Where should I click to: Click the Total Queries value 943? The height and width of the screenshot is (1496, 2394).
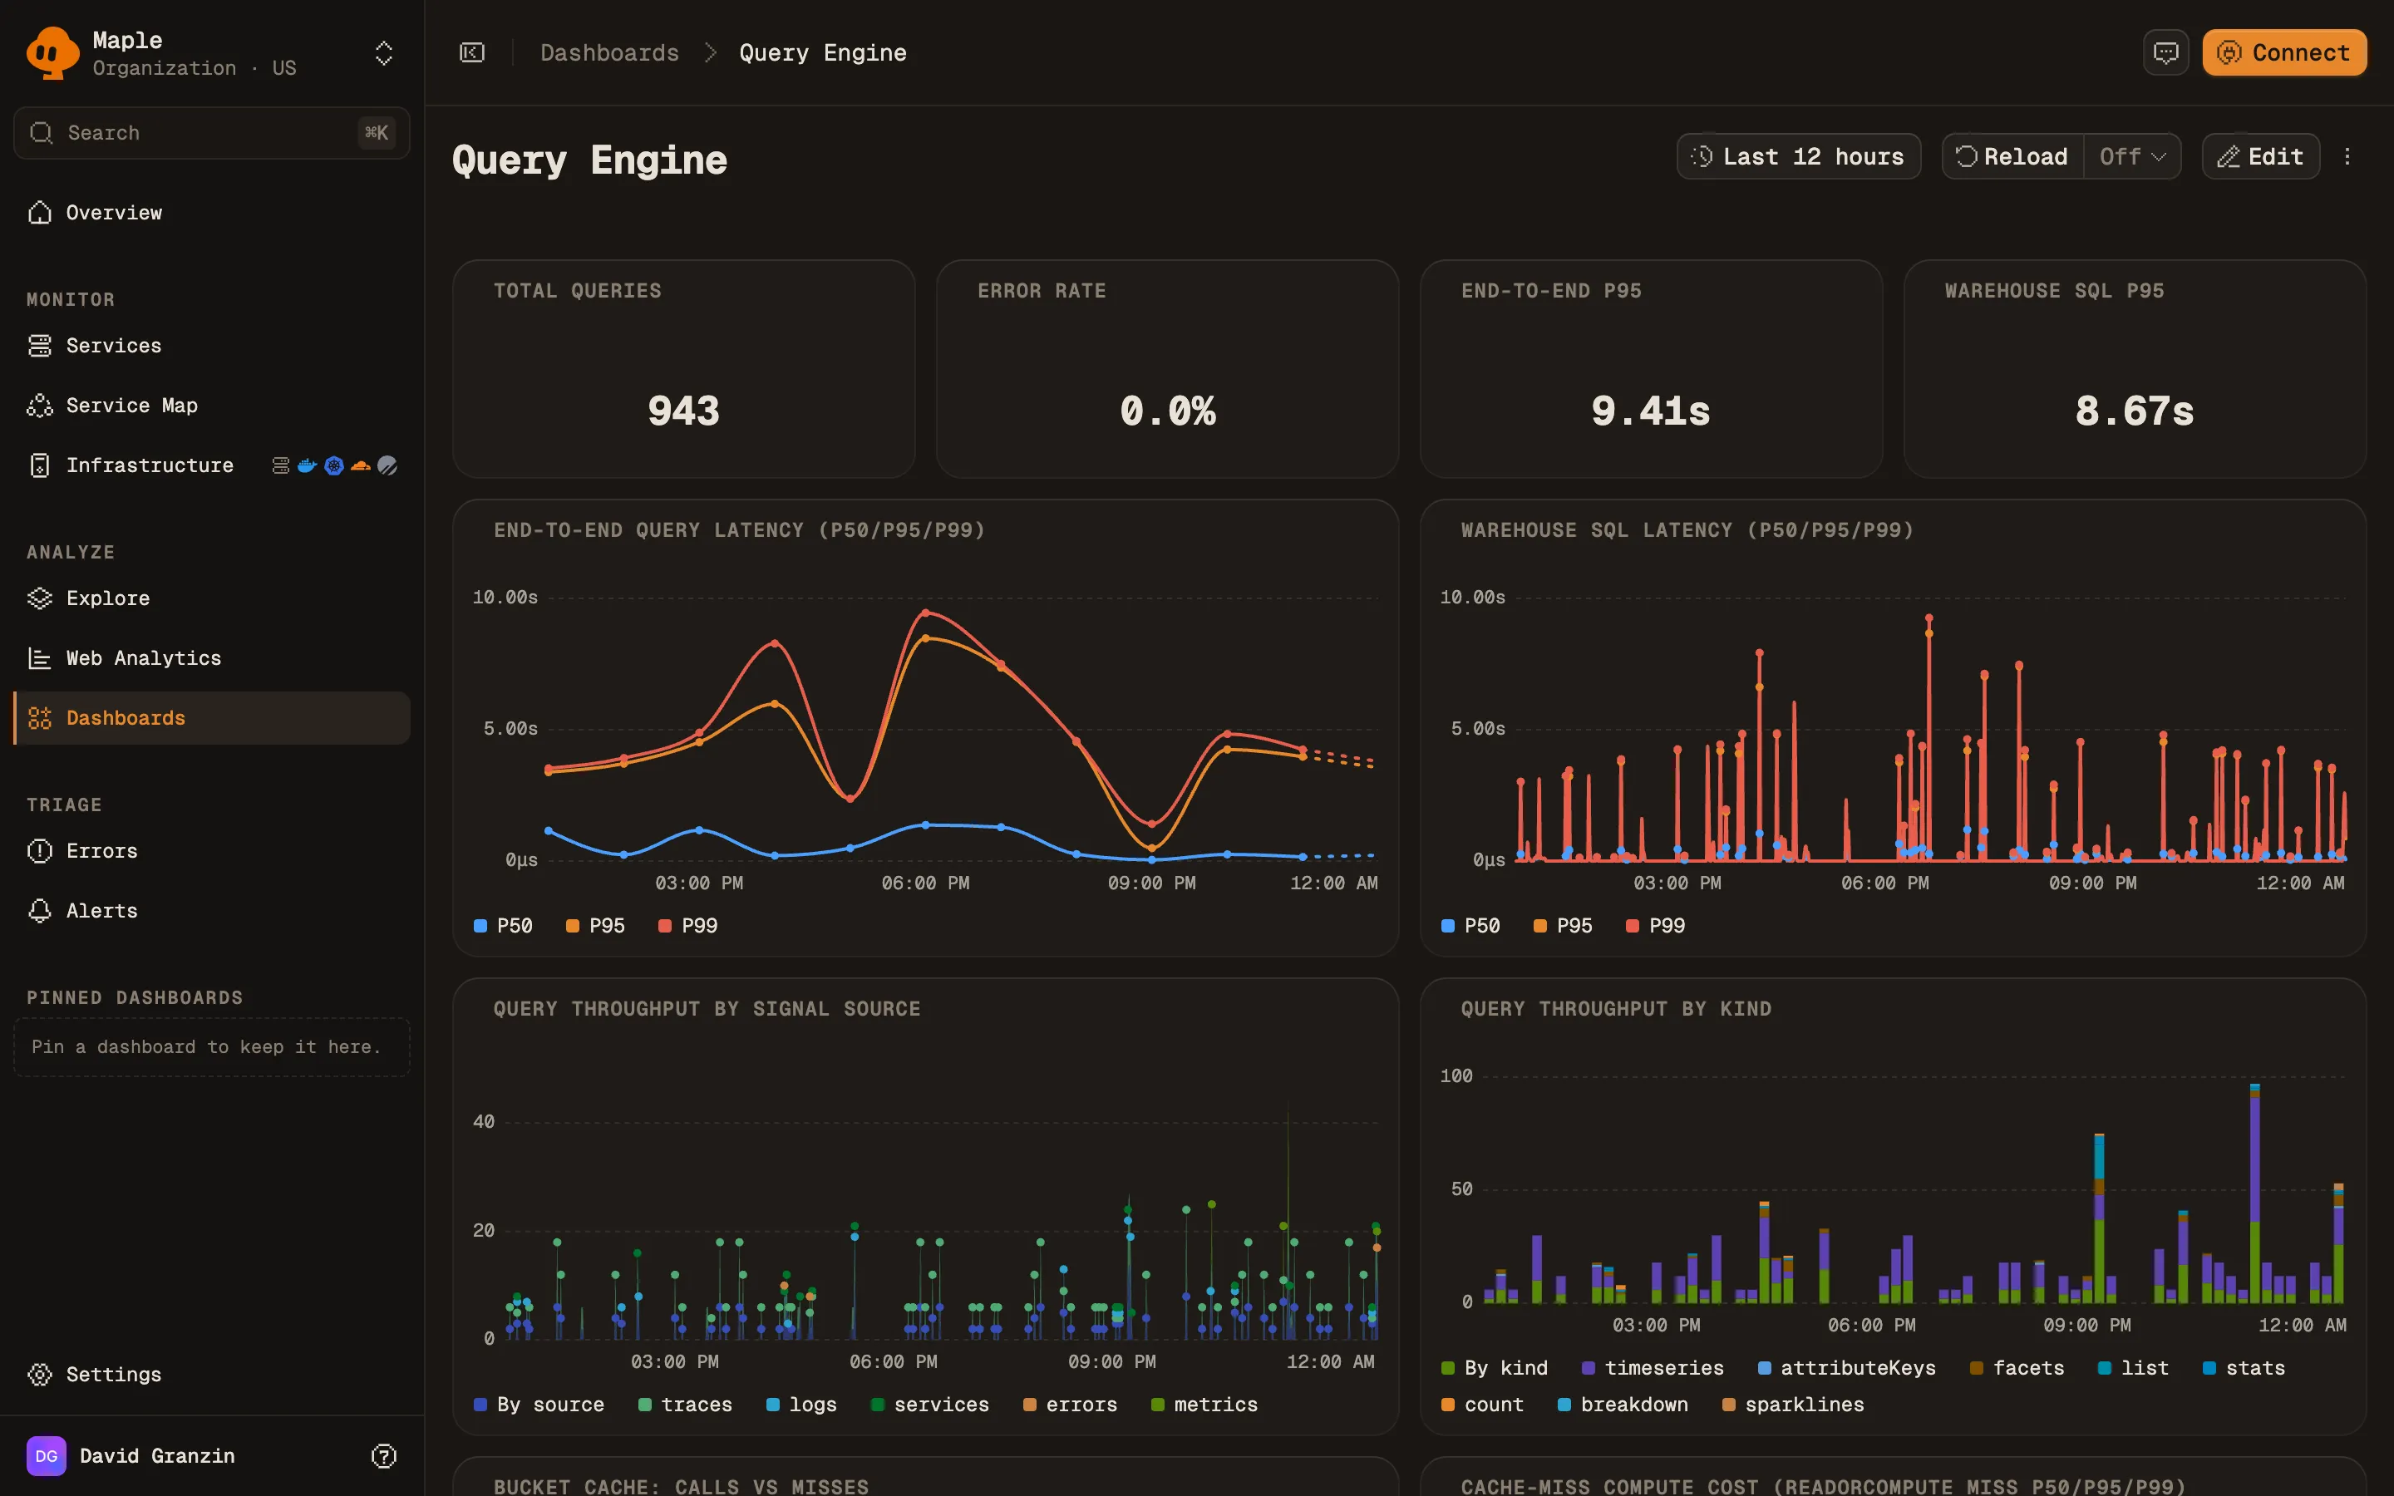683,411
